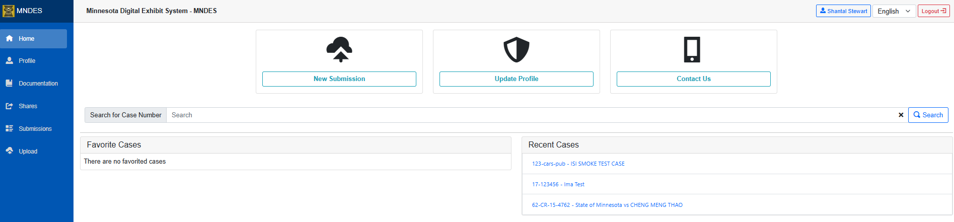Click the cloud upload icon above New Submission

(x=339, y=49)
